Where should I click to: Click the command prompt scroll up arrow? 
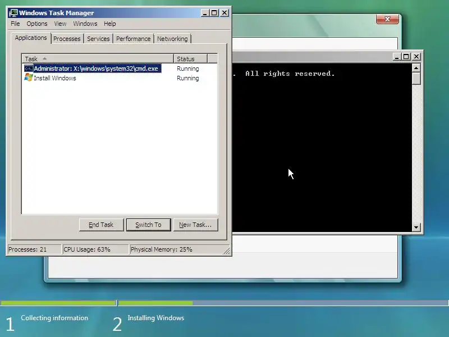point(416,68)
